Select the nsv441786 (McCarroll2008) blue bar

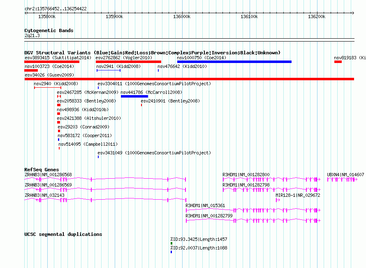[134, 96]
